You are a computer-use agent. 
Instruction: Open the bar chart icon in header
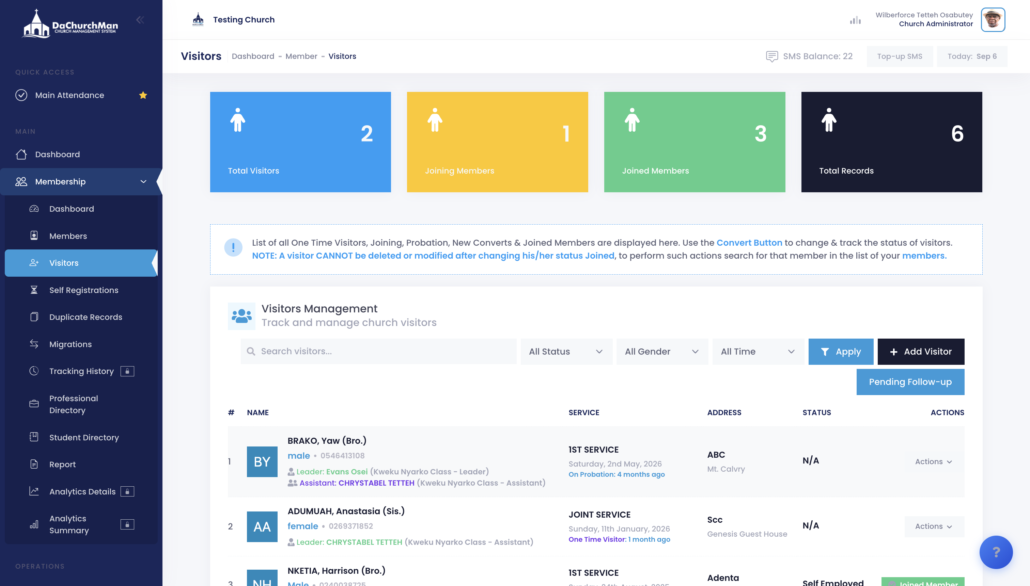point(855,20)
